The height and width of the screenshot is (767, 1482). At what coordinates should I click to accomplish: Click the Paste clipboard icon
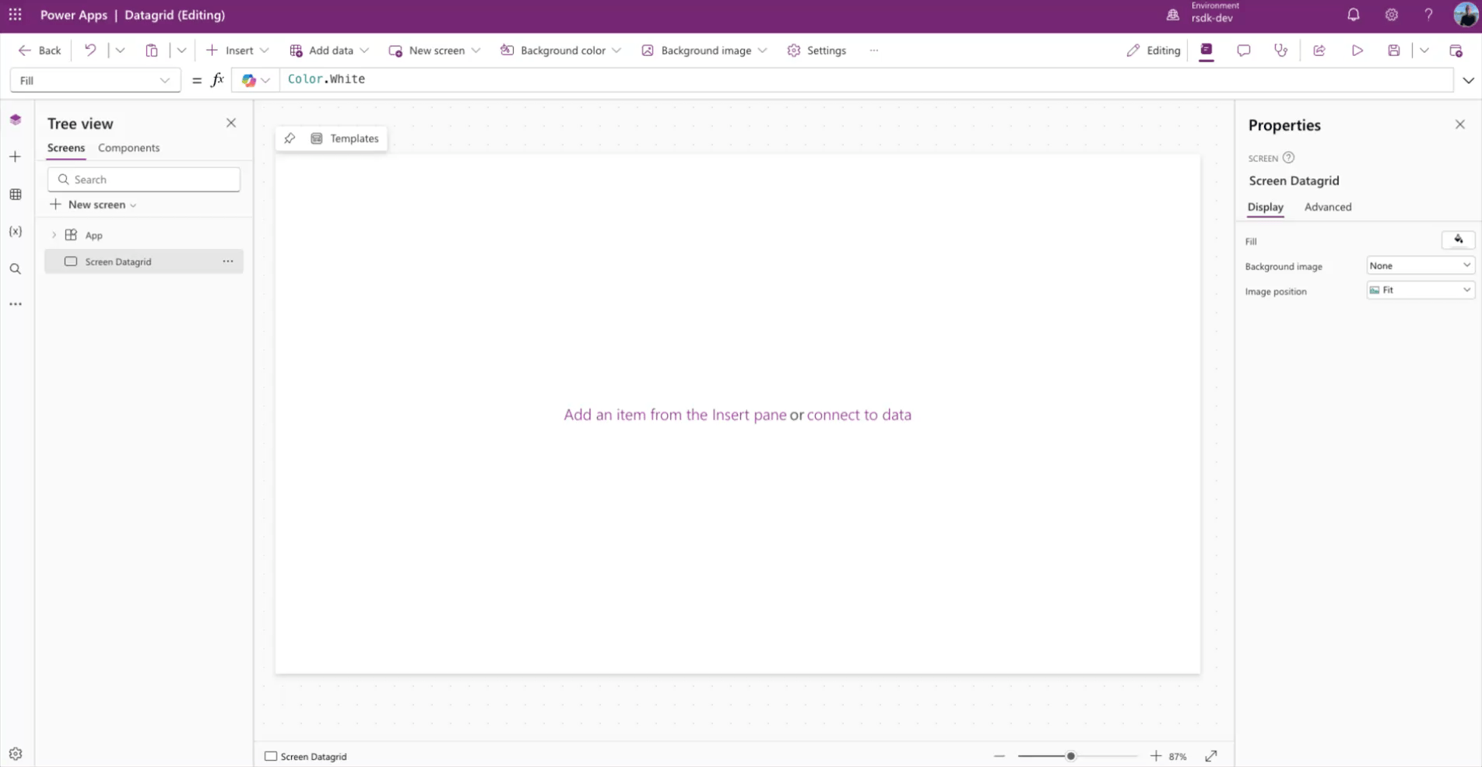pyautogui.click(x=152, y=51)
